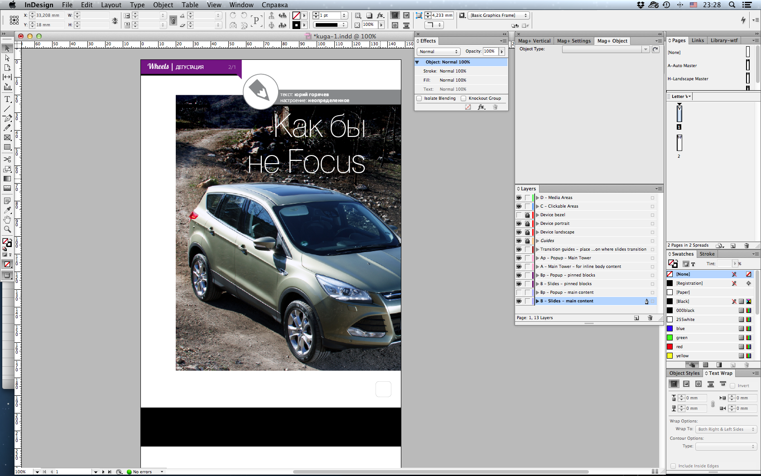Select wrap around bounding box icon
Image resolution: width=761 pixels, height=476 pixels.
pyautogui.click(x=686, y=384)
